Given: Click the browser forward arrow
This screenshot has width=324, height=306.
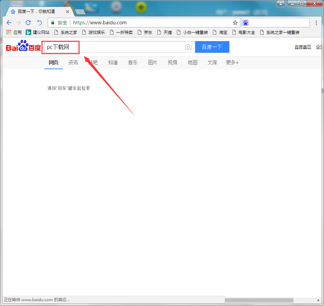Looking at the screenshot, I should coord(19,23).
